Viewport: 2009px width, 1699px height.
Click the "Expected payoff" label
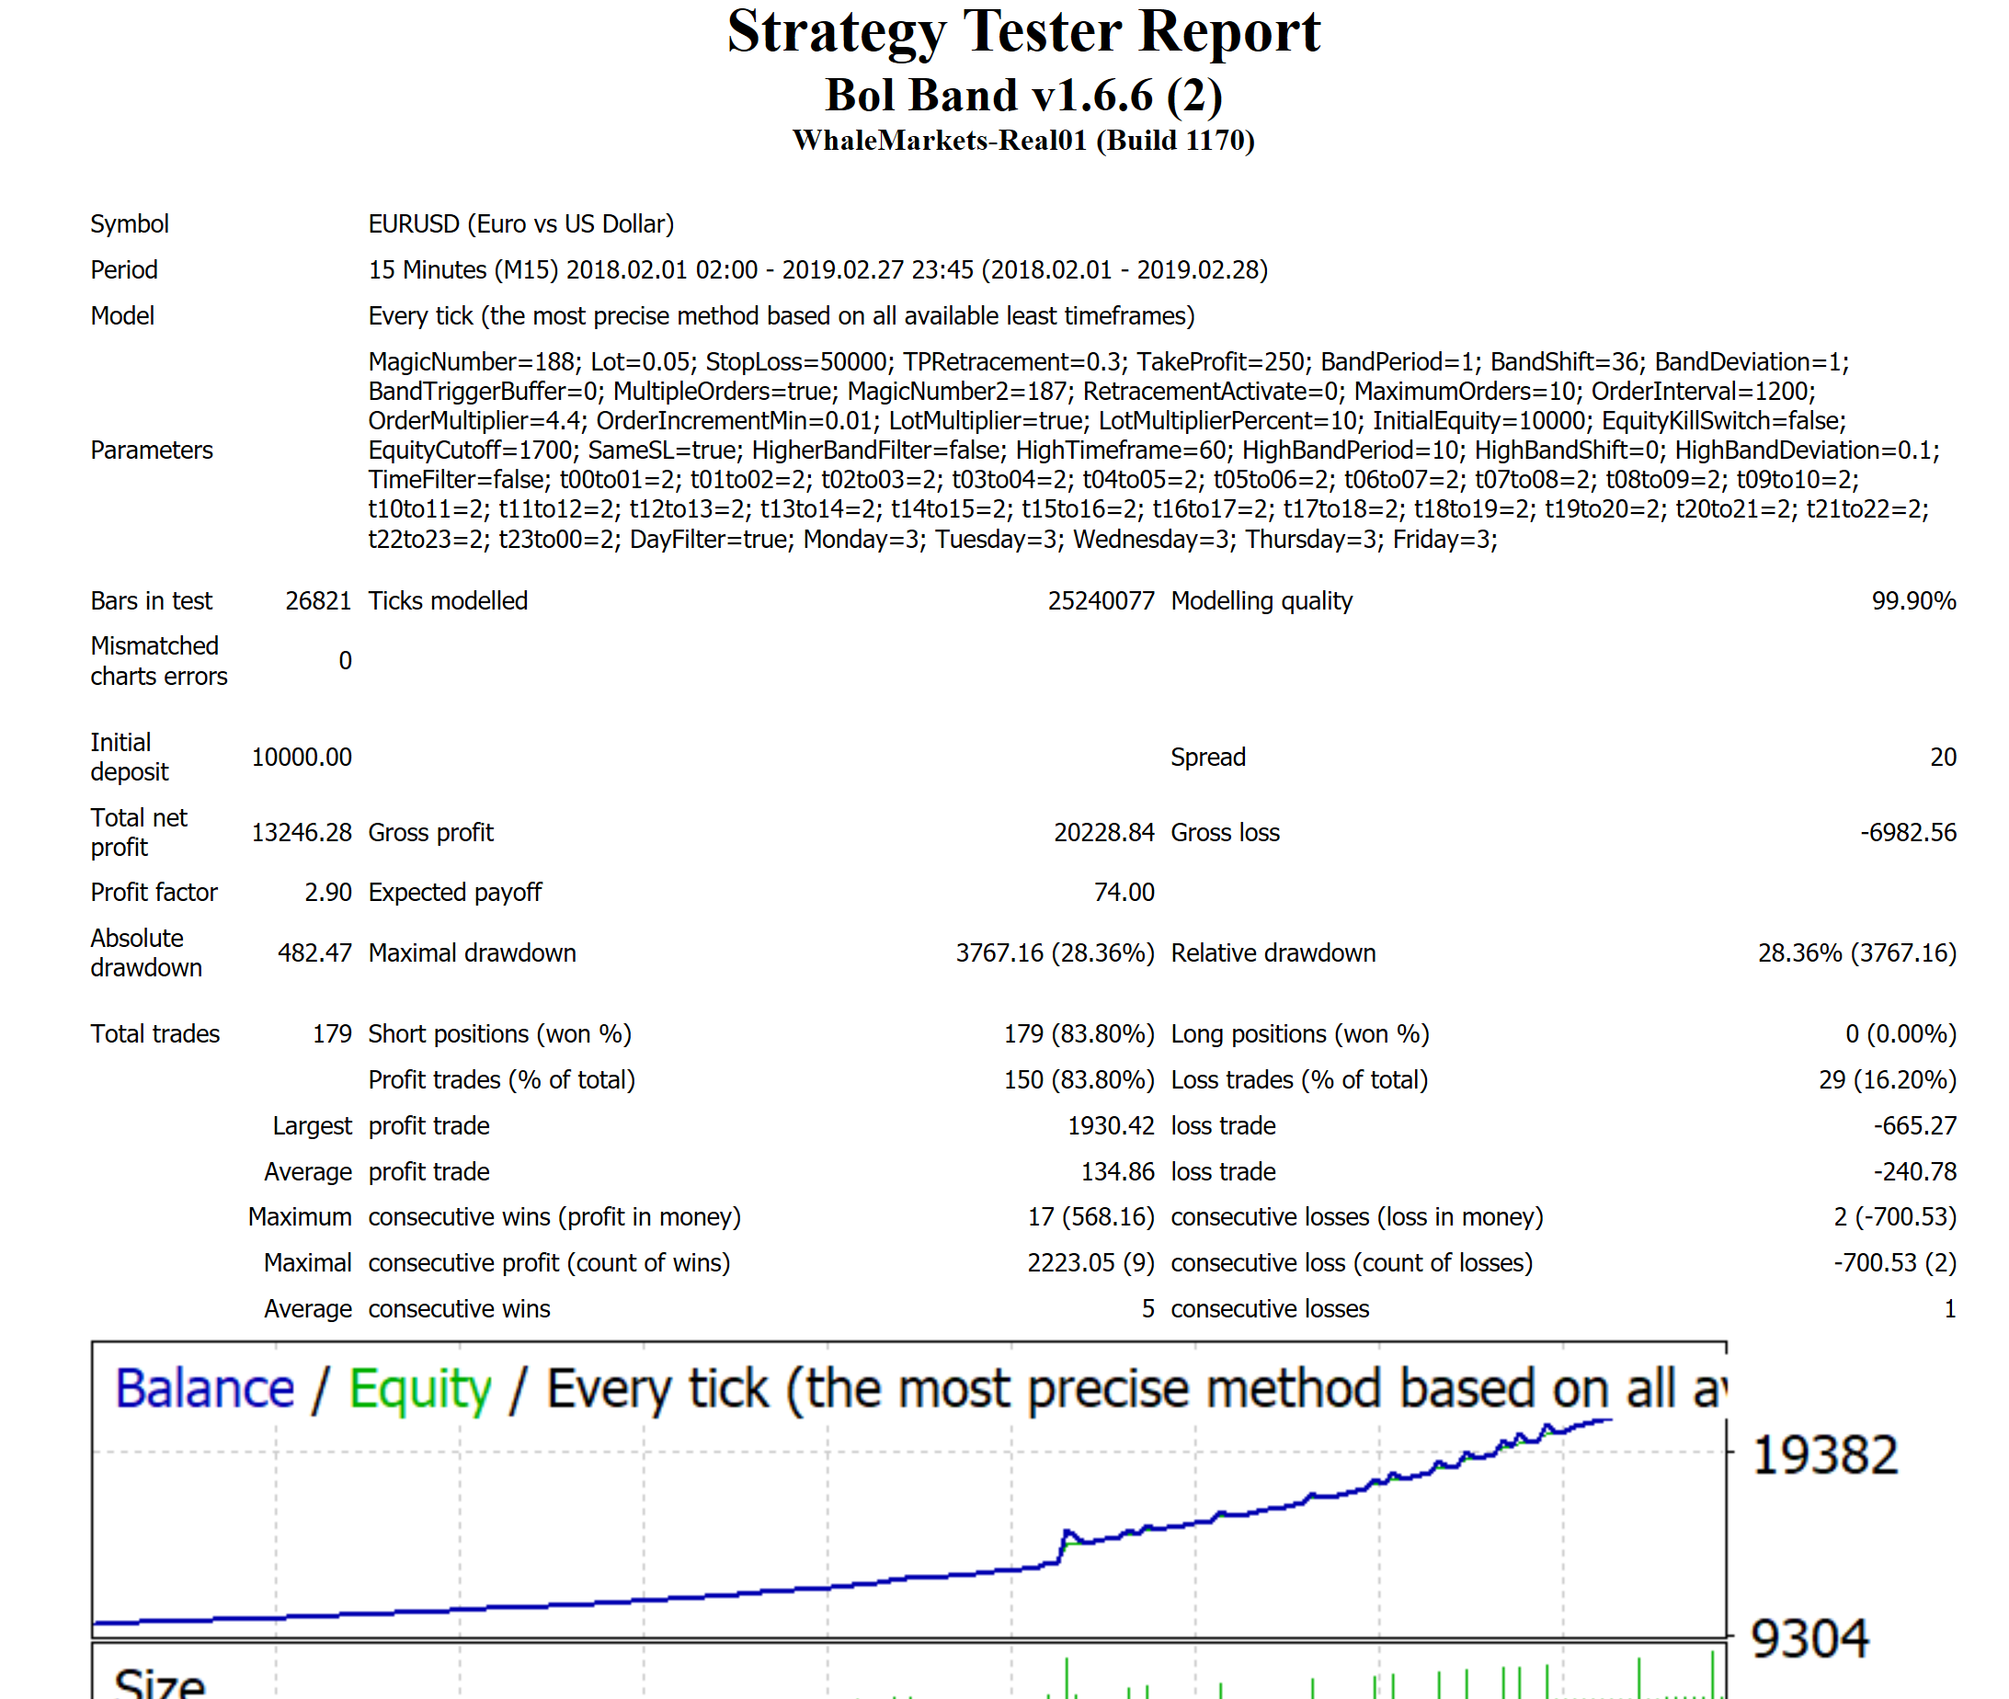(455, 893)
